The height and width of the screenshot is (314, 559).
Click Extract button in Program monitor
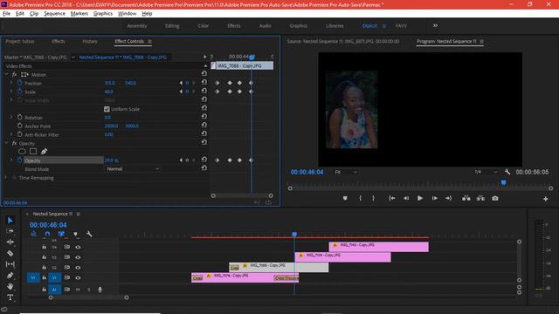480,198
